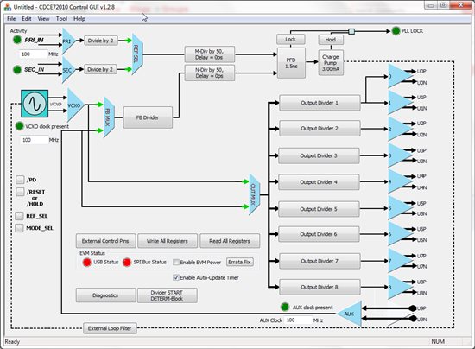Open the File menu

[11, 19]
